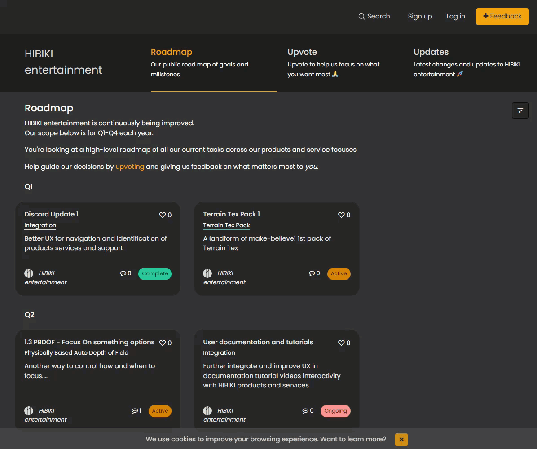Click Active badge on 1.3 PBDOF card
The height and width of the screenshot is (449, 537).
[160, 411]
